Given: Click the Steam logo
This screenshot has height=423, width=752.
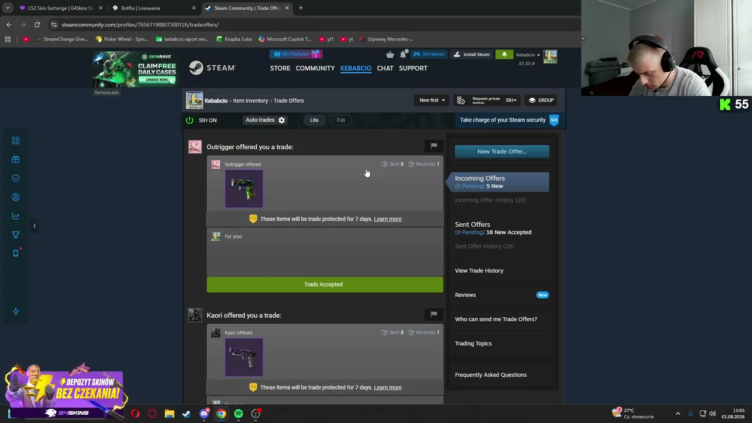Looking at the screenshot, I should click(212, 68).
